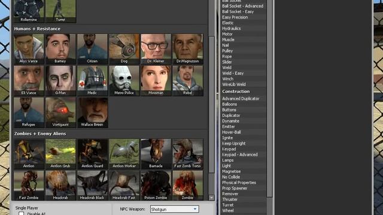Select the Balloons tool
This screenshot has width=383, height=215.
tap(230, 105)
